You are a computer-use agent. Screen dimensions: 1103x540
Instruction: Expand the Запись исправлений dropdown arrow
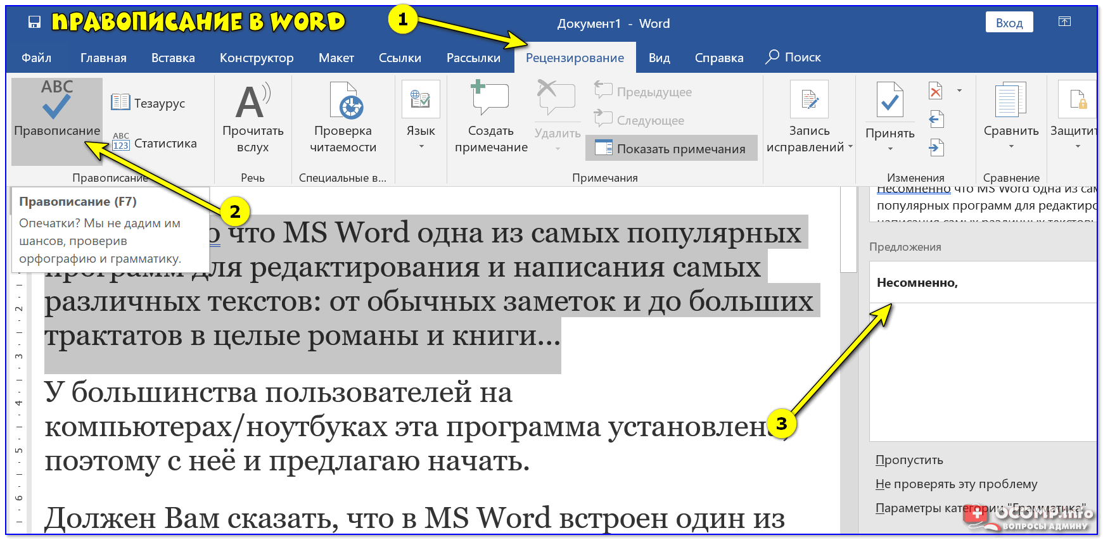click(x=850, y=147)
